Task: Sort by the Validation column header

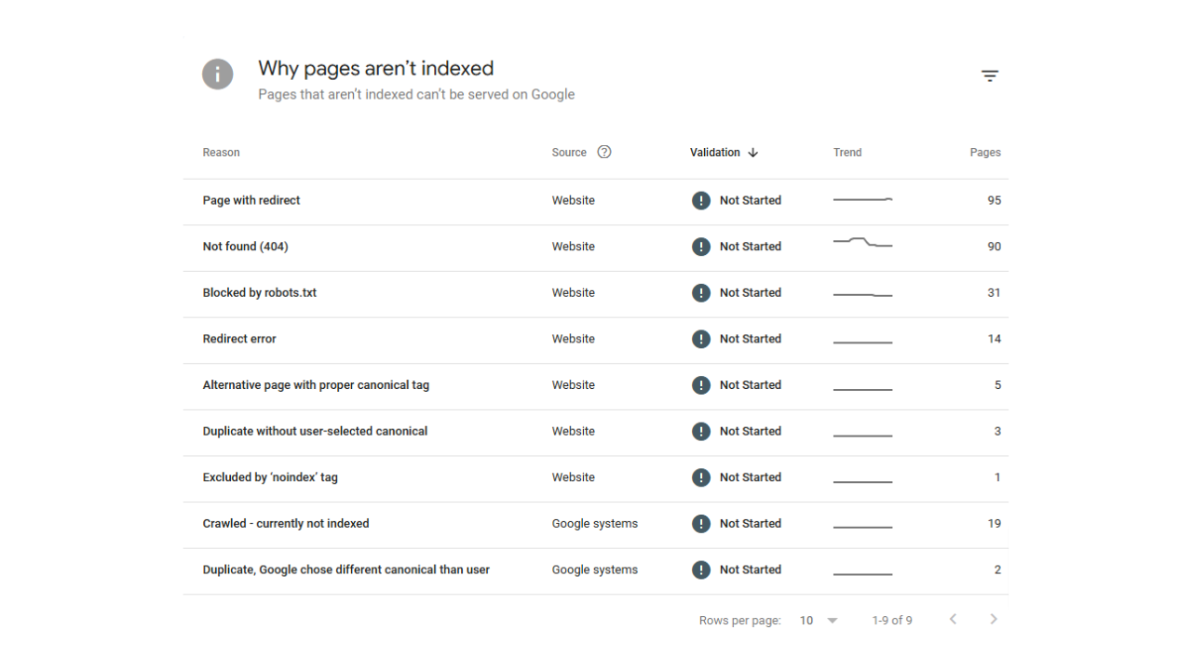Action: (x=715, y=153)
